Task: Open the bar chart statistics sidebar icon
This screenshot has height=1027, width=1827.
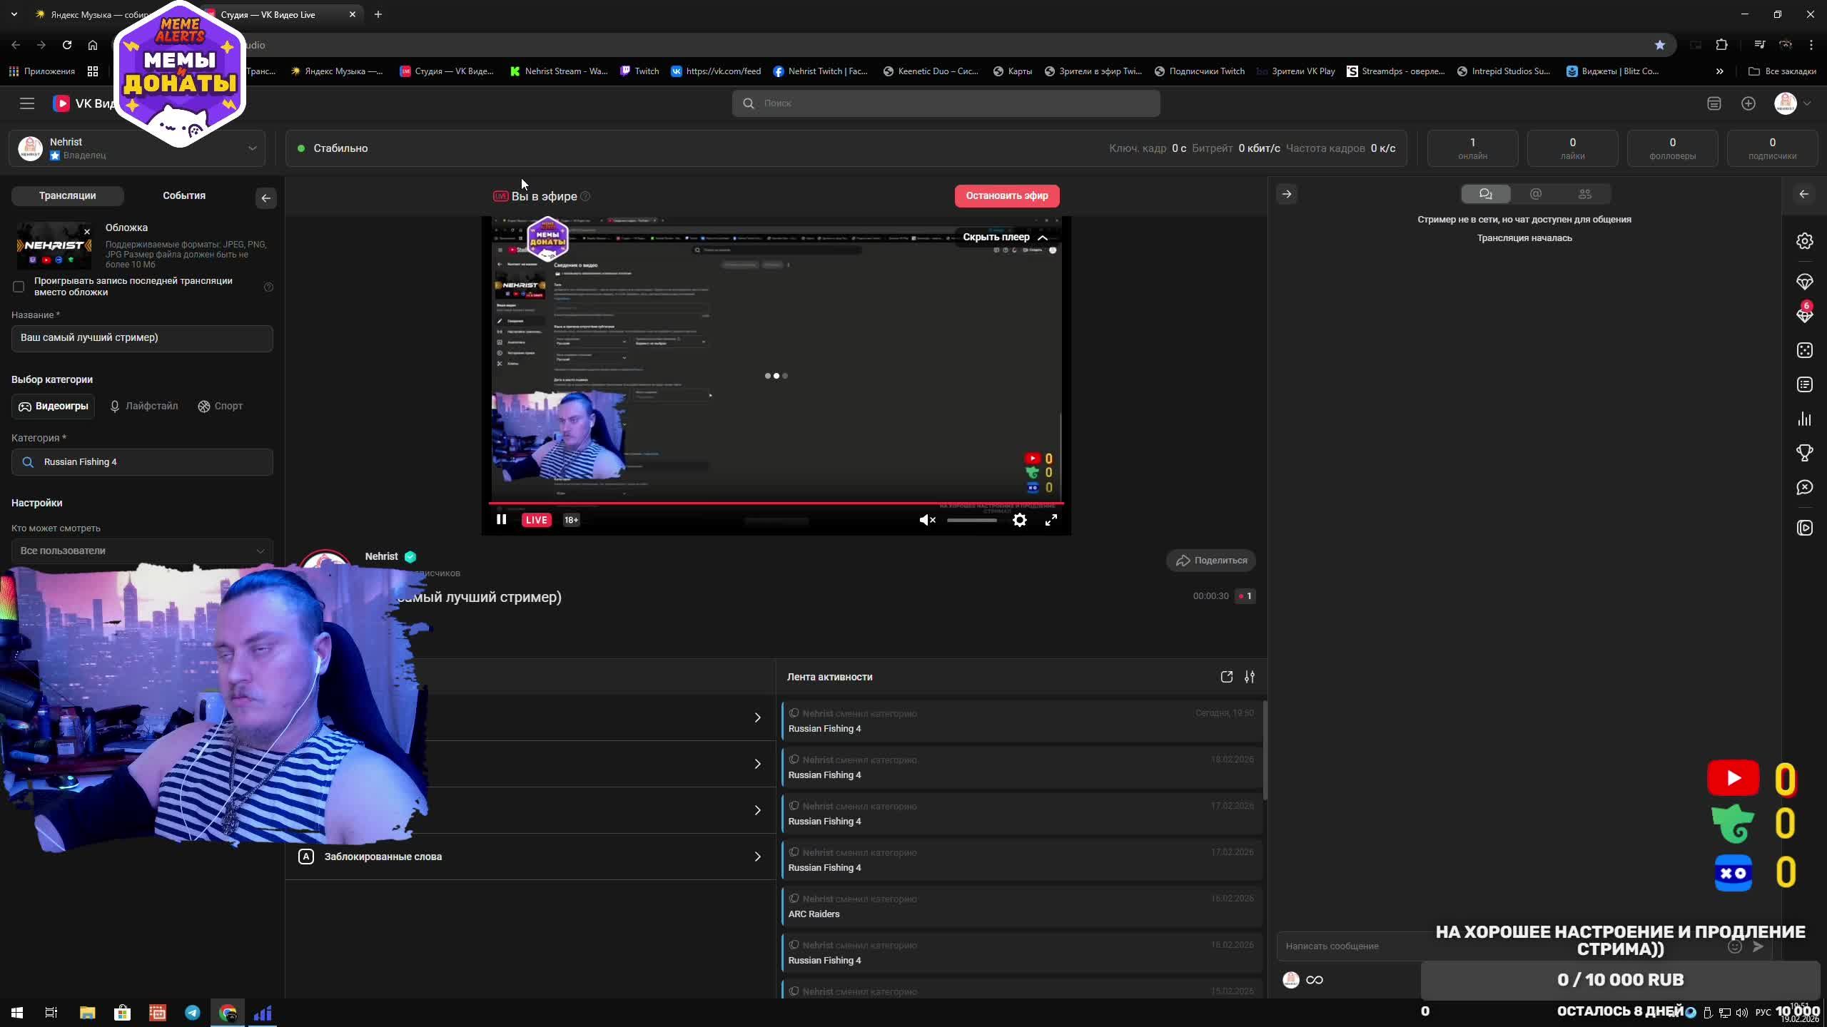Action: [x=1804, y=419]
